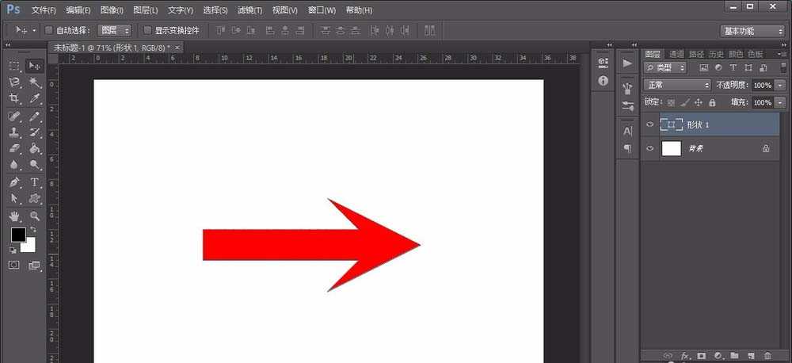The image size is (792, 363).
Task: Select the History Brush tool
Action: pyautogui.click(x=34, y=132)
